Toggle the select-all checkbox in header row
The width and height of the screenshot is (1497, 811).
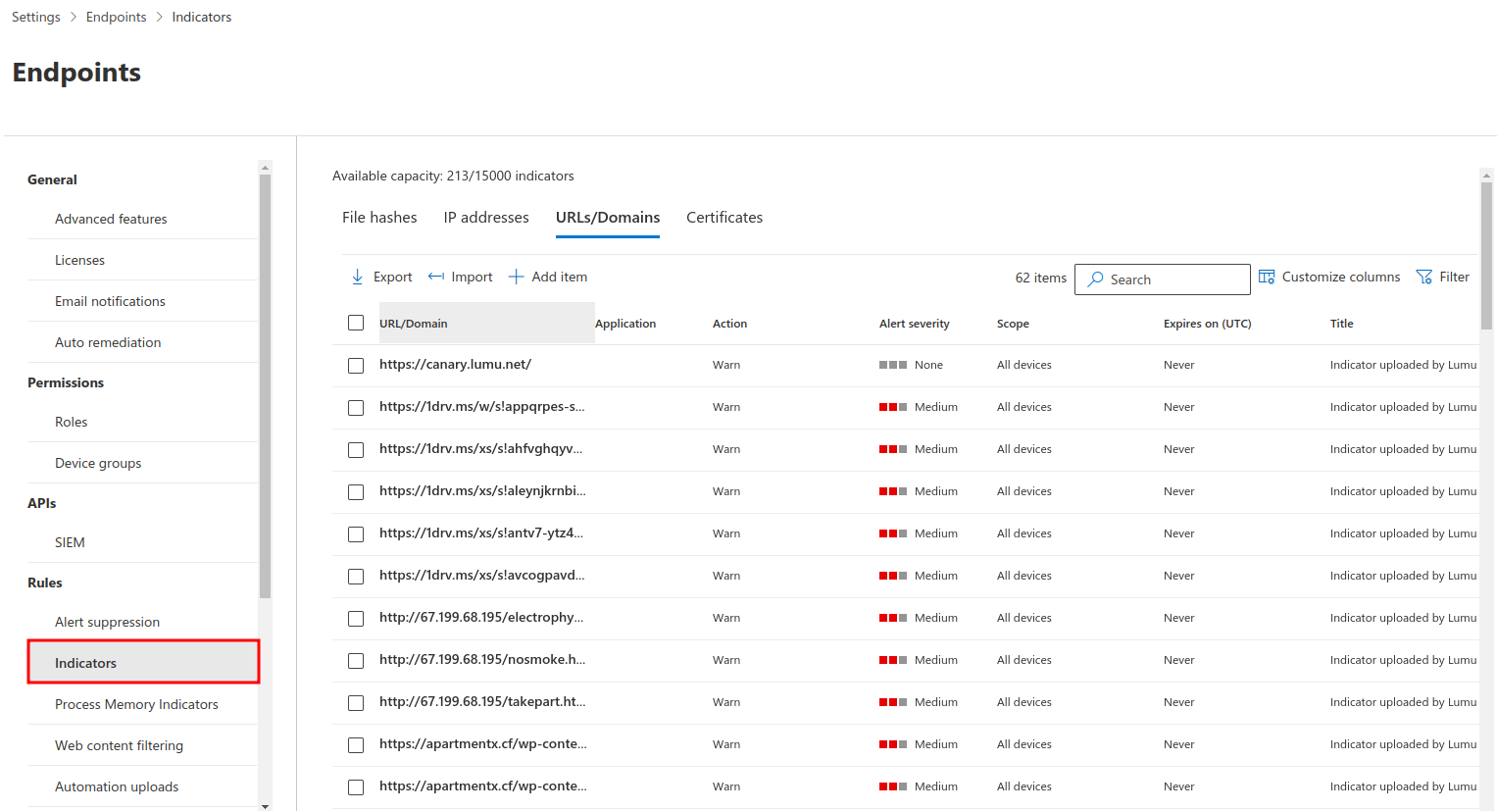coord(356,323)
